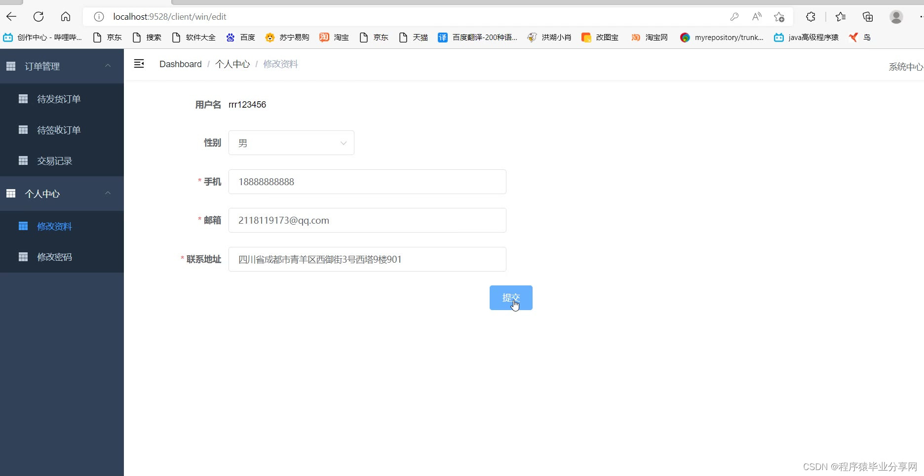The width and height of the screenshot is (924, 476).
Task: Focus the 邮箱 email field
Action: point(367,220)
